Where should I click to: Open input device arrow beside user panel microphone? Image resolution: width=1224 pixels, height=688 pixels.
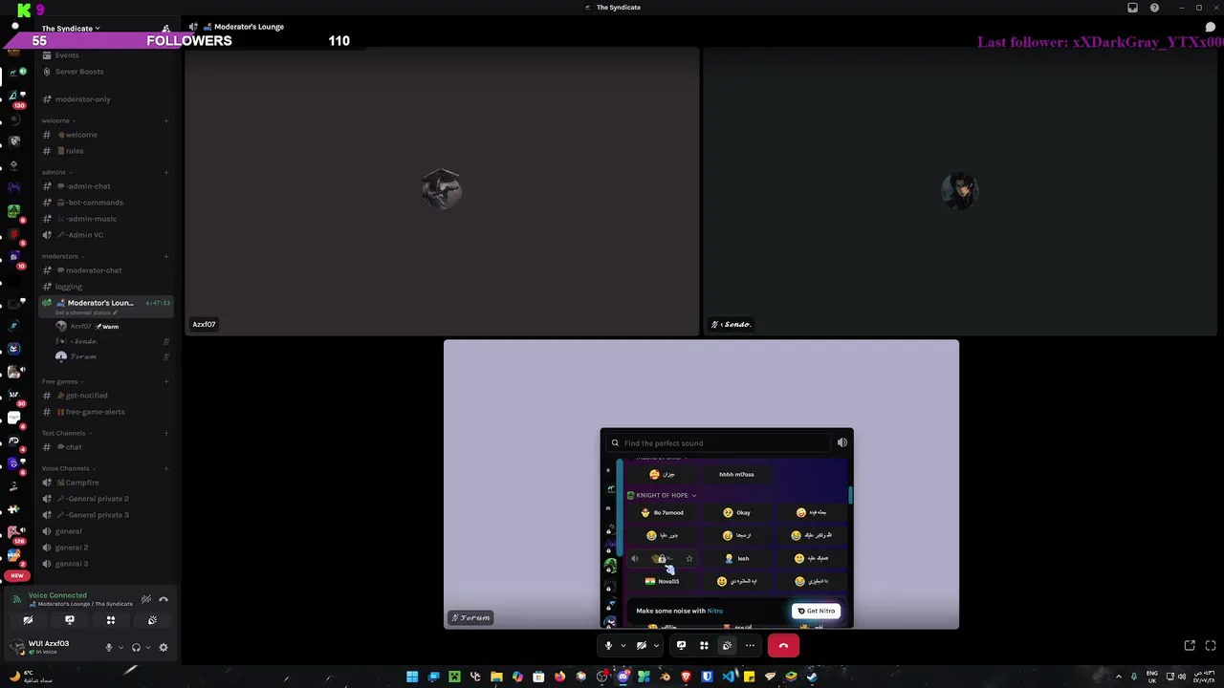tap(120, 648)
